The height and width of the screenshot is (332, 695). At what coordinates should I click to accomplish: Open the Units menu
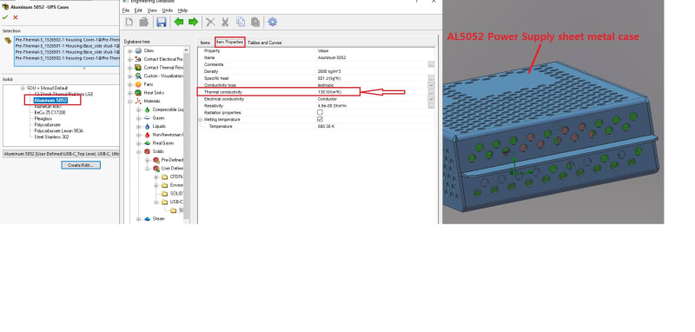coord(167,10)
